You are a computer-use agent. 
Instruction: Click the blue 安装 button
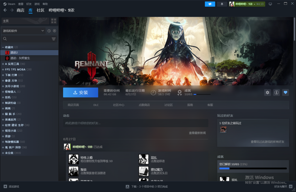click(x=81, y=92)
